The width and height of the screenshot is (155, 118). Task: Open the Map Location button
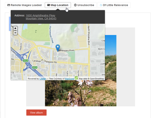coord(58,5)
